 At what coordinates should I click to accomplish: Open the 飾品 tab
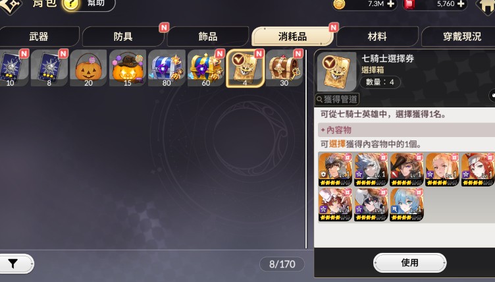(x=208, y=37)
